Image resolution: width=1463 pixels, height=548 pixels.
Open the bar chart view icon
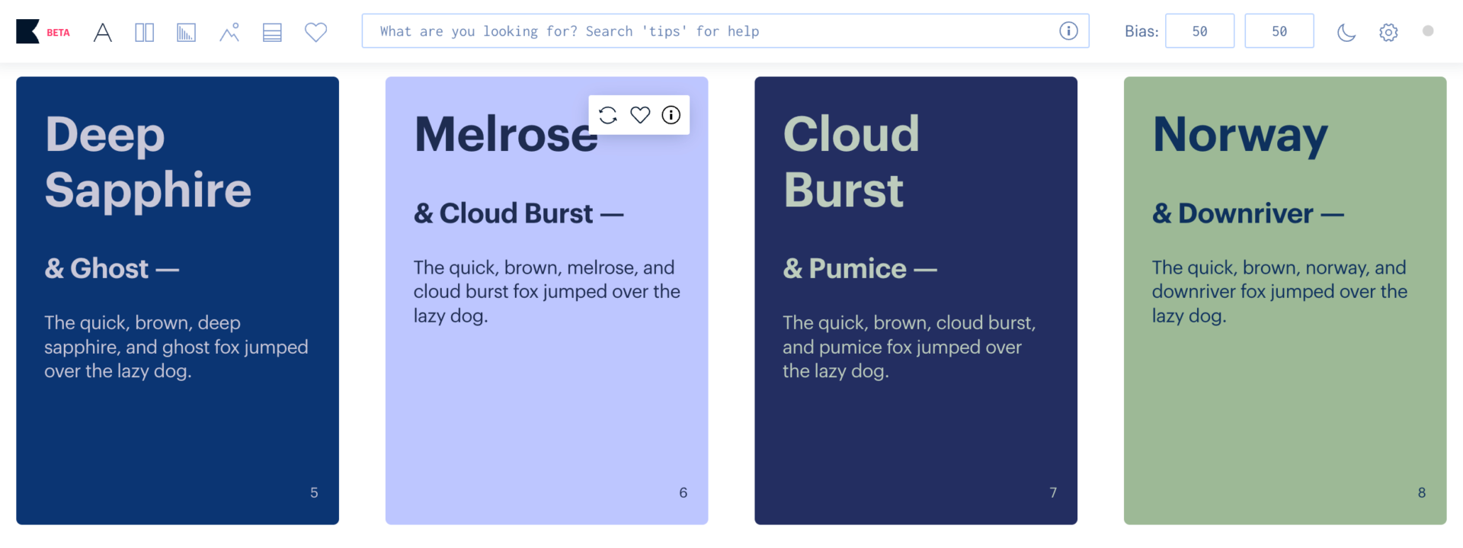[186, 32]
